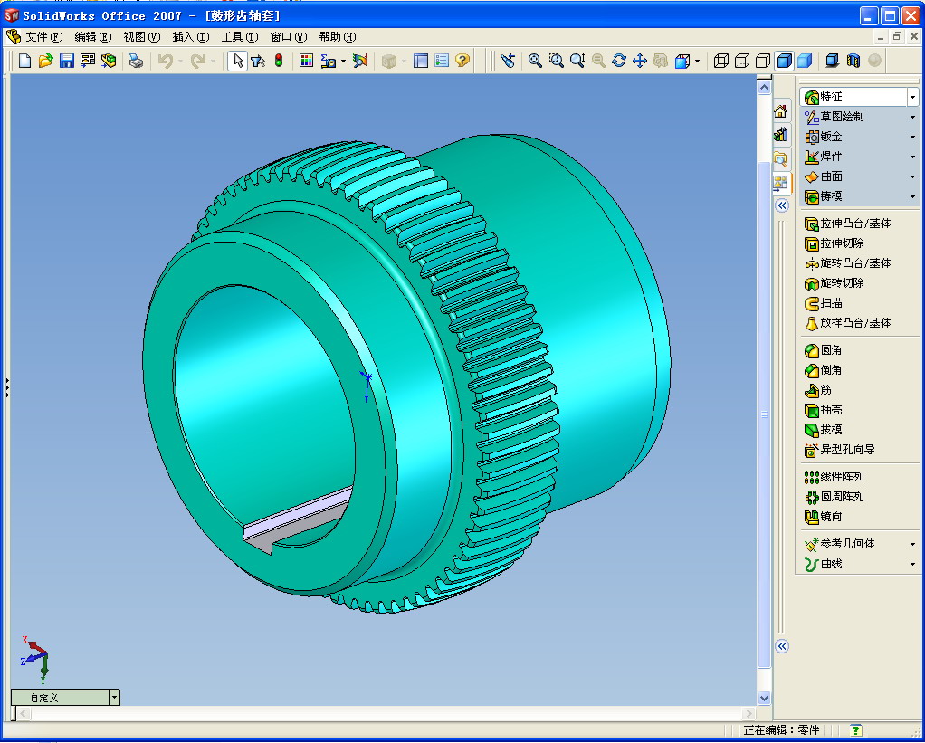Open the 帮助 menu
Screen dimensions: 925x743
338,36
